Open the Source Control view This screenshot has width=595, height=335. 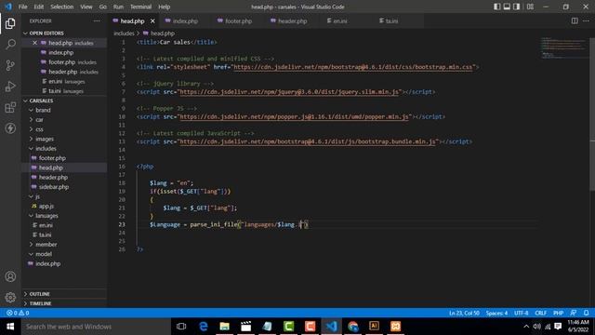10,65
